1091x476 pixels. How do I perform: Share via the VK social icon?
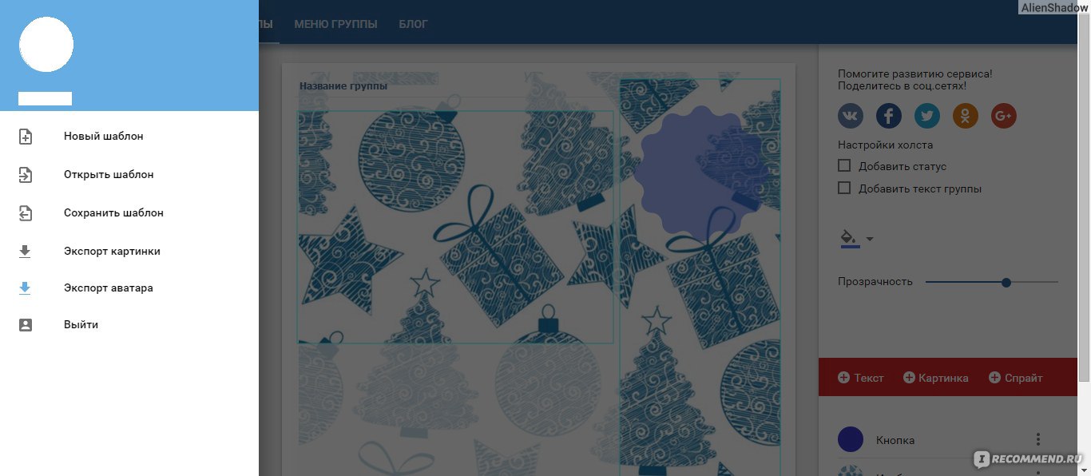tap(851, 116)
